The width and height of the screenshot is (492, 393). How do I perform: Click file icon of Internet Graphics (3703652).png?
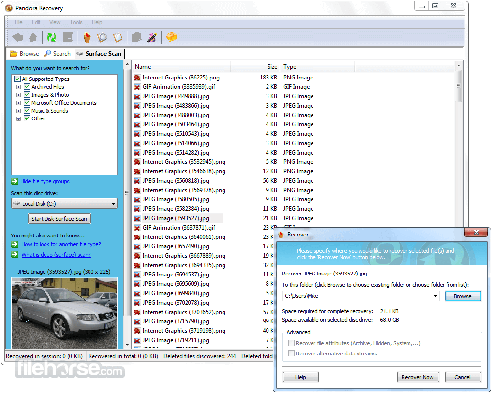point(137,312)
